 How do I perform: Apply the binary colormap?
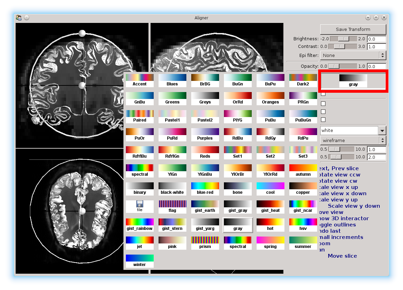pyautogui.click(x=139, y=189)
